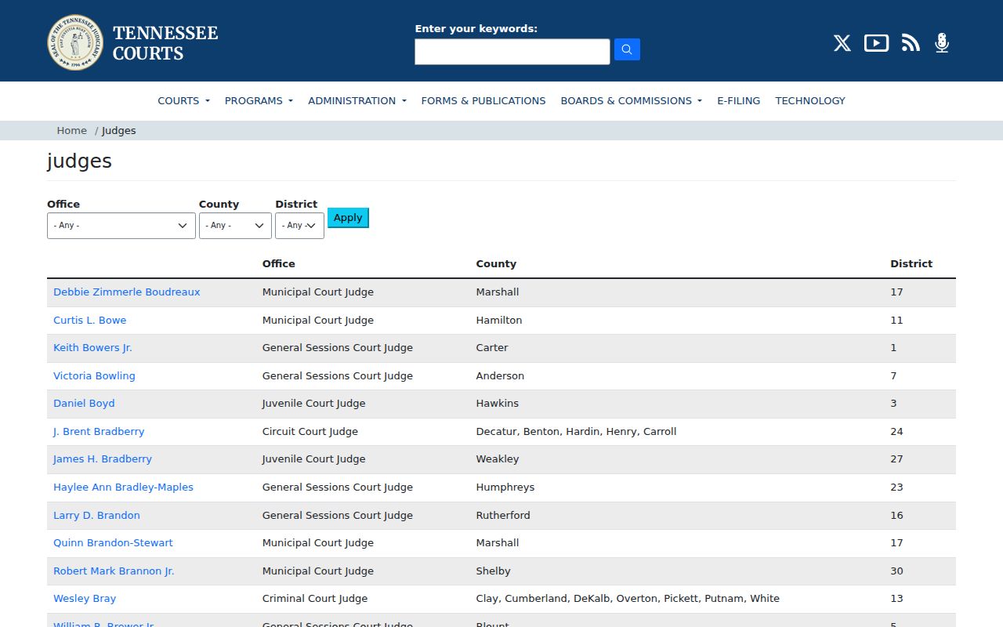Click the TENNESSEE COURTS site title
The height and width of the screenshot is (627, 1003).
(165, 43)
